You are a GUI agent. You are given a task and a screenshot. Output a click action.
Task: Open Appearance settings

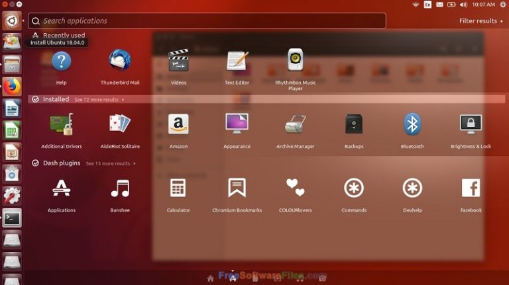[x=237, y=131]
